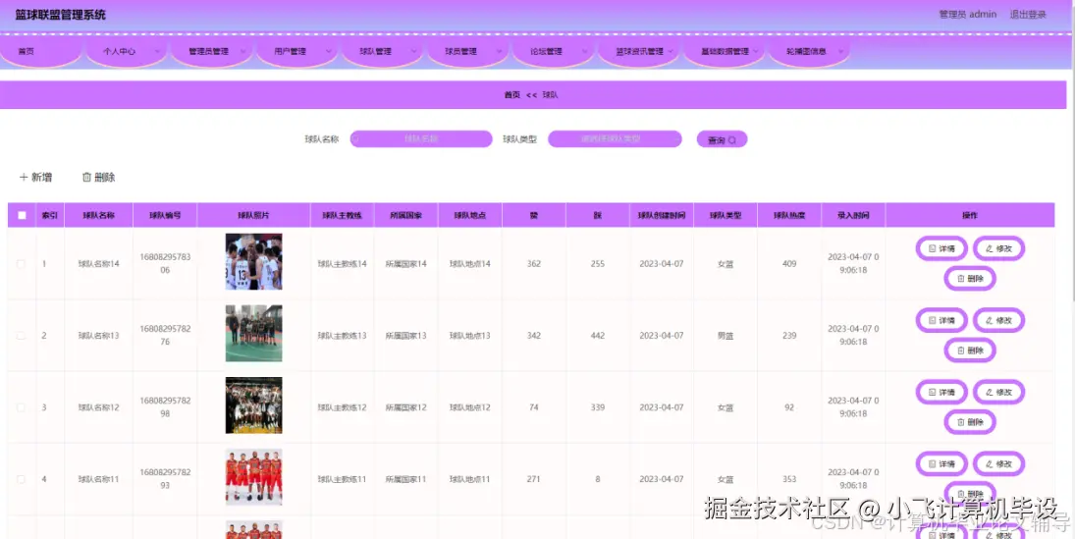Toggle the select-all checkbox in table header
Screen dimensions: 1075x539
22,215
